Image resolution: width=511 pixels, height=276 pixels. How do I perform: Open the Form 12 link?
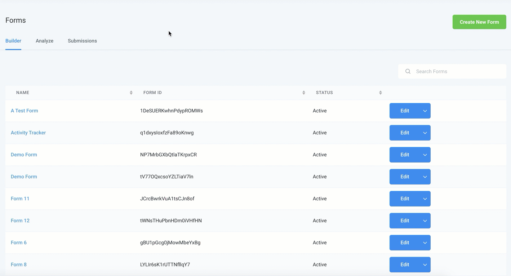pos(20,221)
